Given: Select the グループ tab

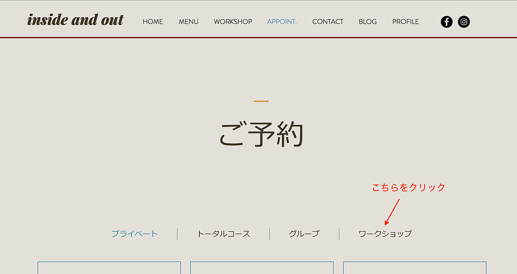Looking at the screenshot, I should 304,234.
